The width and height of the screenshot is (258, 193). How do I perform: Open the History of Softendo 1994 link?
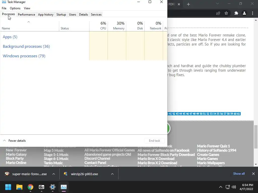point(216,150)
